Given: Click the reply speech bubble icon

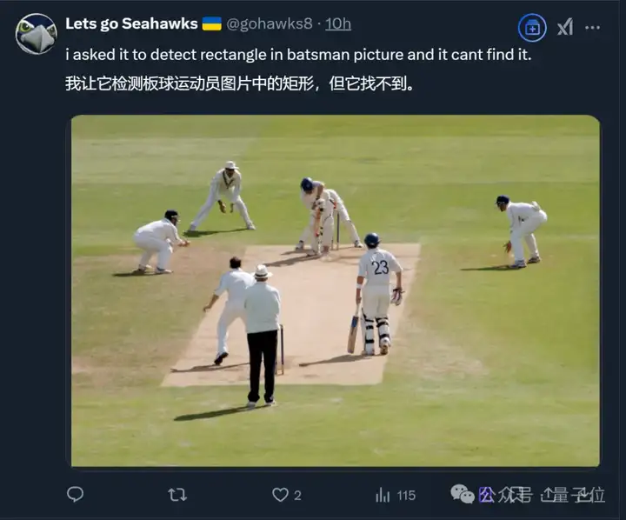Looking at the screenshot, I should pyautogui.click(x=75, y=495).
